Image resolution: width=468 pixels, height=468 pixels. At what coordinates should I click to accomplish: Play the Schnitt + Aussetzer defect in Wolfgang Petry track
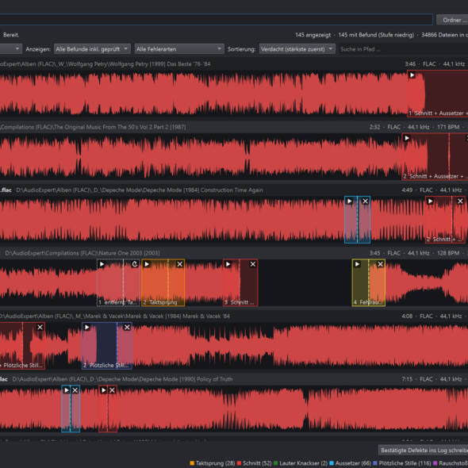(x=412, y=75)
